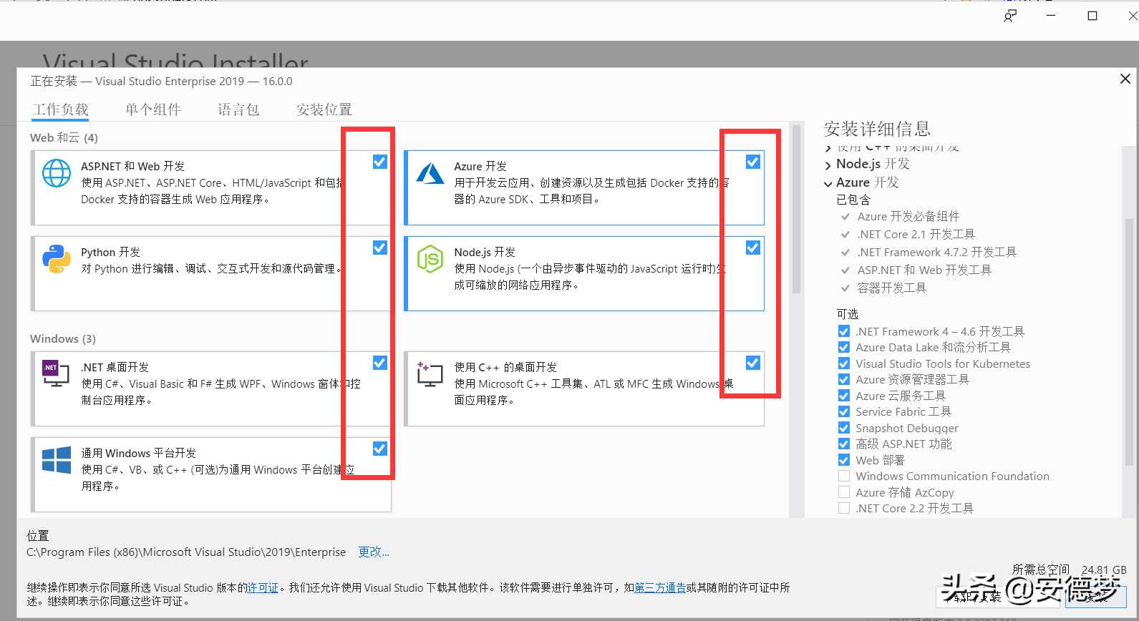
Task: Toggle Azure 云服务工具 option
Action: (x=844, y=396)
